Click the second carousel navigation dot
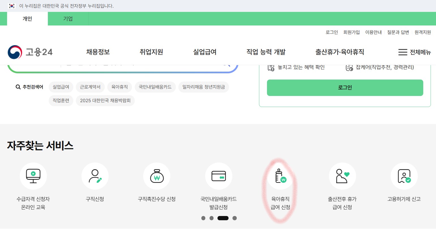This screenshot has width=436, height=231. pos(211,218)
